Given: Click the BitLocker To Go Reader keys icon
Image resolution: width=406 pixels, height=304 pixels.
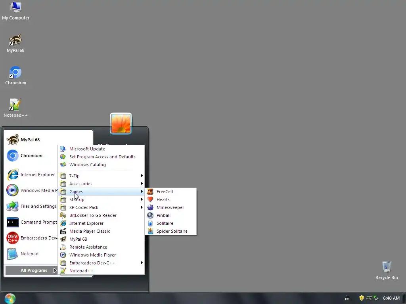Looking at the screenshot, I should click(x=63, y=215).
